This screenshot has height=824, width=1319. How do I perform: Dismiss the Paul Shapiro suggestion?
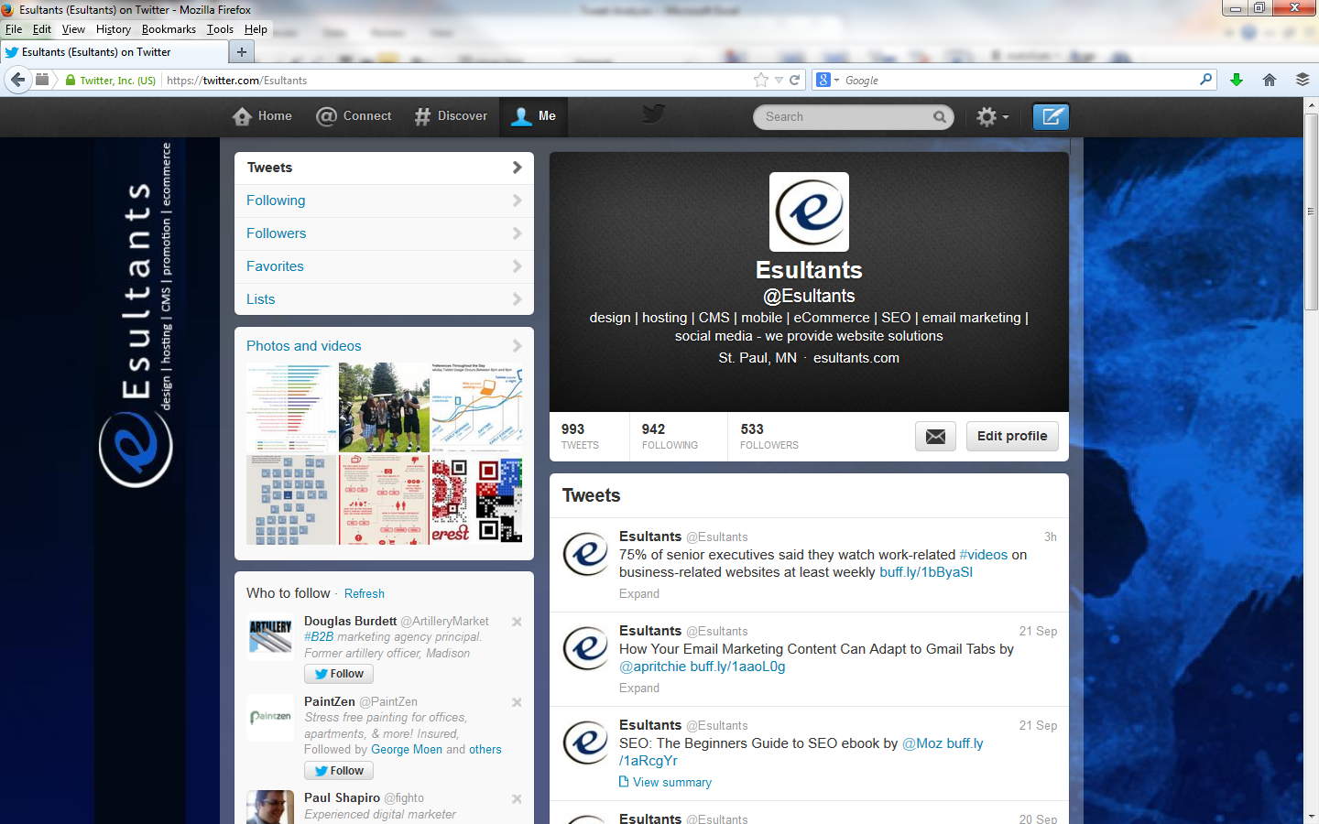(x=517, y=799)
